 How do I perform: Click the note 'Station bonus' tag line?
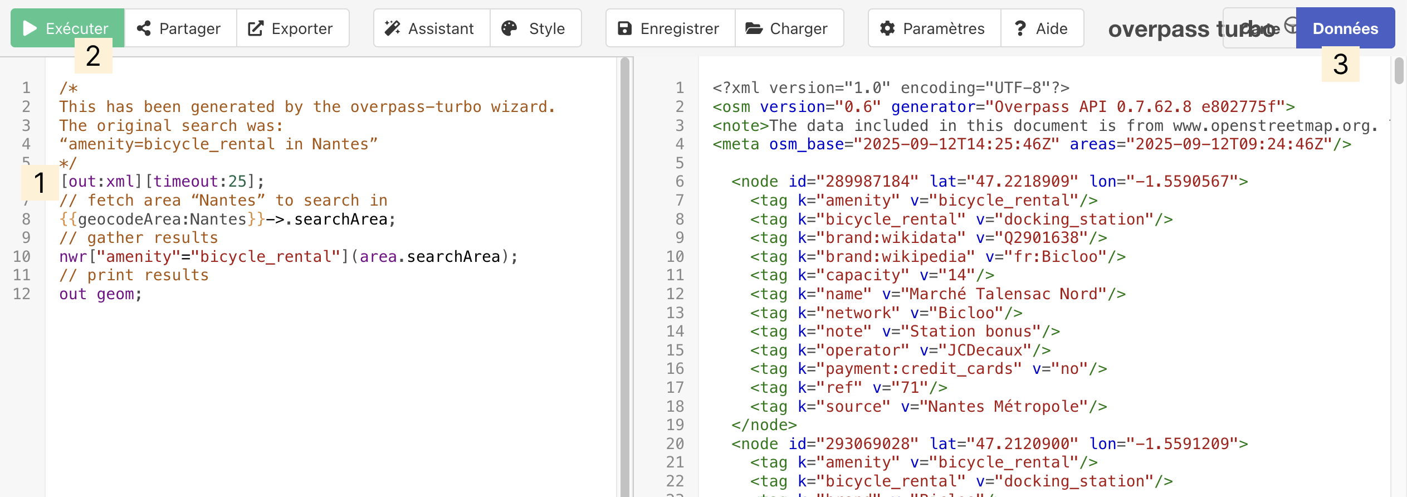(905, 331)
